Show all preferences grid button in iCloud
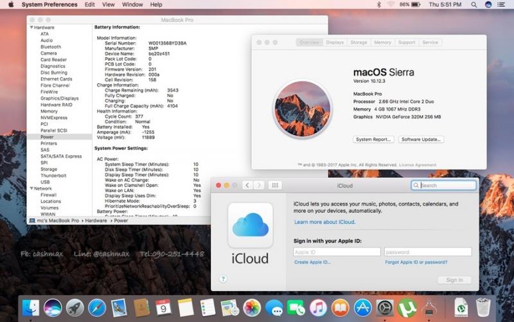Viewport: 514px width, 322px height. [275, 185]
